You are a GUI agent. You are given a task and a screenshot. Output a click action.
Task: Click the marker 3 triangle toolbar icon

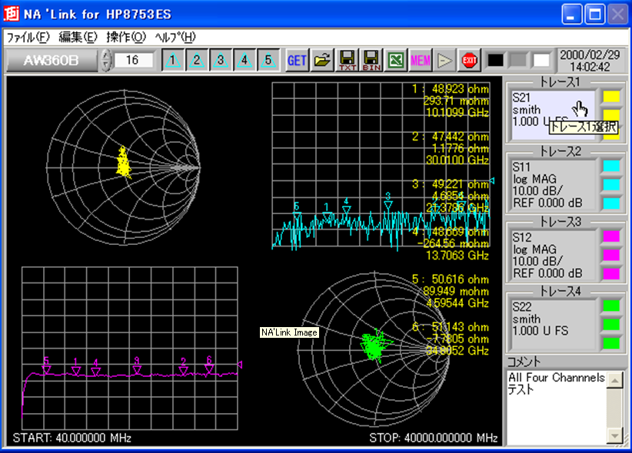221,61
